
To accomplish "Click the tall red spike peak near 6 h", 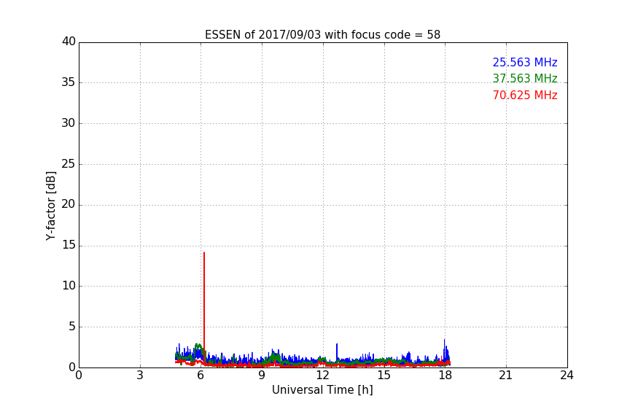I will 204,253.
